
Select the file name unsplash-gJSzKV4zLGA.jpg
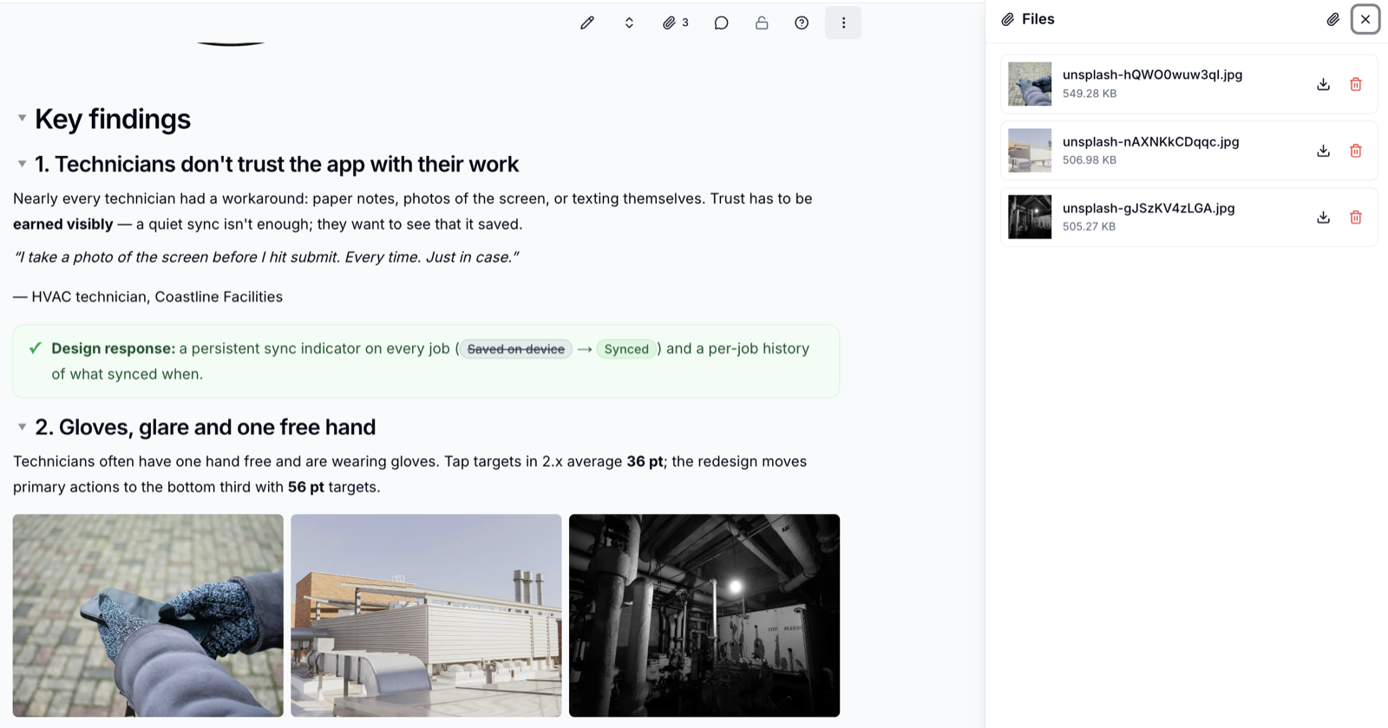(1149, 208)
